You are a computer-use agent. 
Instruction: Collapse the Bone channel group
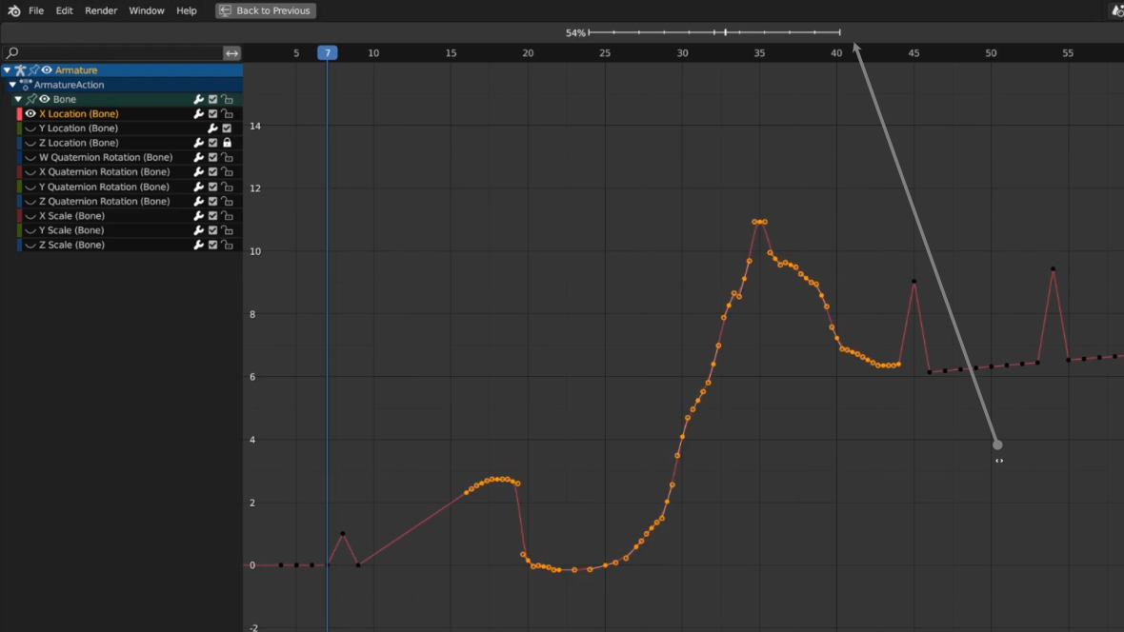tap(18, 99)
